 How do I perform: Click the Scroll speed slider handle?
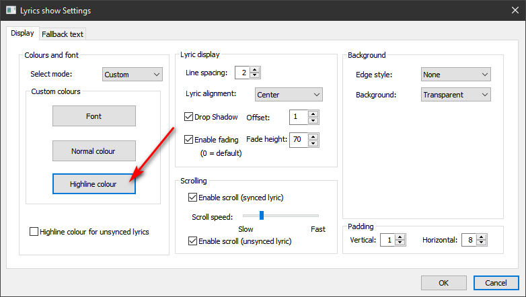pos(261,216)
